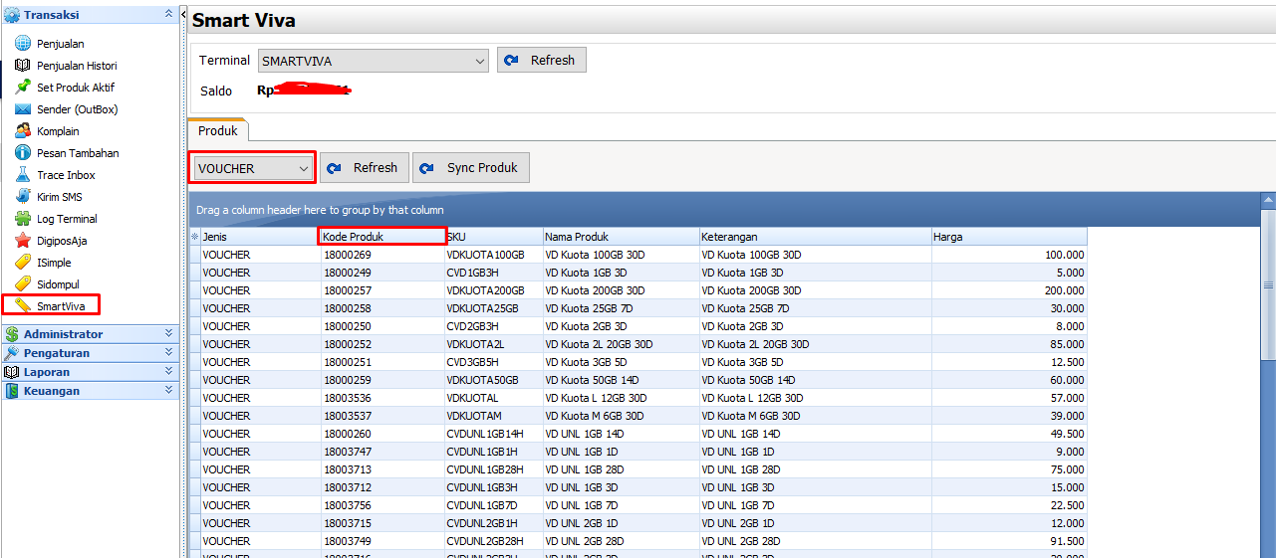Click the Kirim SMS icon

[22, 197]
